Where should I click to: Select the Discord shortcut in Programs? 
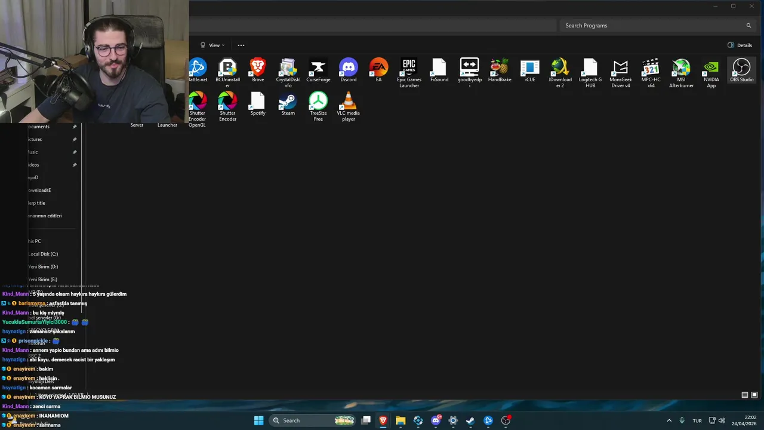pos(349,71)
